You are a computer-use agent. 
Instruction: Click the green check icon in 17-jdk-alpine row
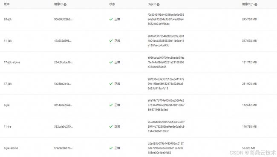pos(111,62)
